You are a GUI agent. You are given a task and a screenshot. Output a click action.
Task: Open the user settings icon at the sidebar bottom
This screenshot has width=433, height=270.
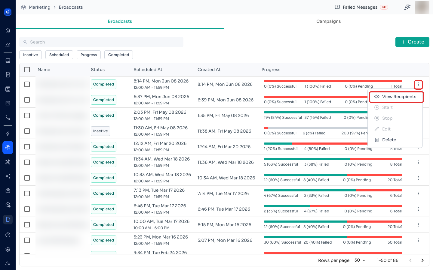(x=8, y=263)
